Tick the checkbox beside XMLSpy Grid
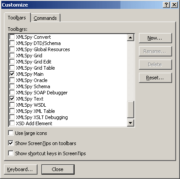 [12, 56]
